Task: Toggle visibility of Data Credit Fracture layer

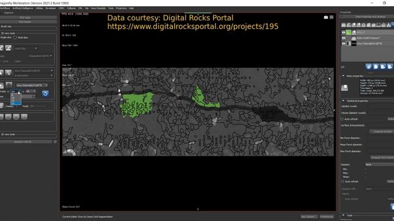Action: point(344,38)
